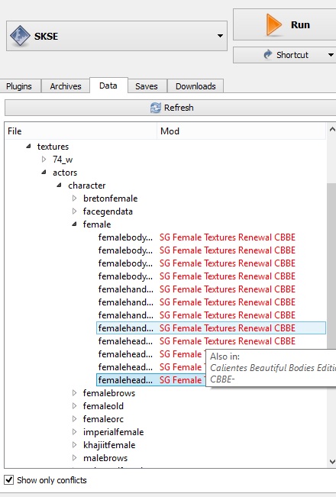Expand the facegendata folder

click(x=75, y=211)
